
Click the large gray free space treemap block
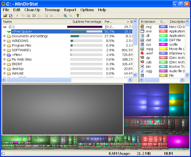pyautogui.click(x=62, y=109)
